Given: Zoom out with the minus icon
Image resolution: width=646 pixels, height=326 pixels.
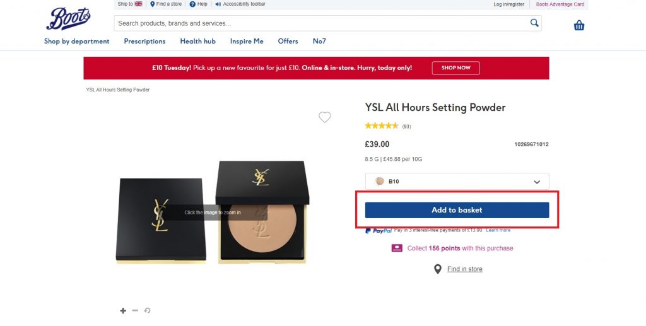Looking at the screenshot, I should (135, 310).
